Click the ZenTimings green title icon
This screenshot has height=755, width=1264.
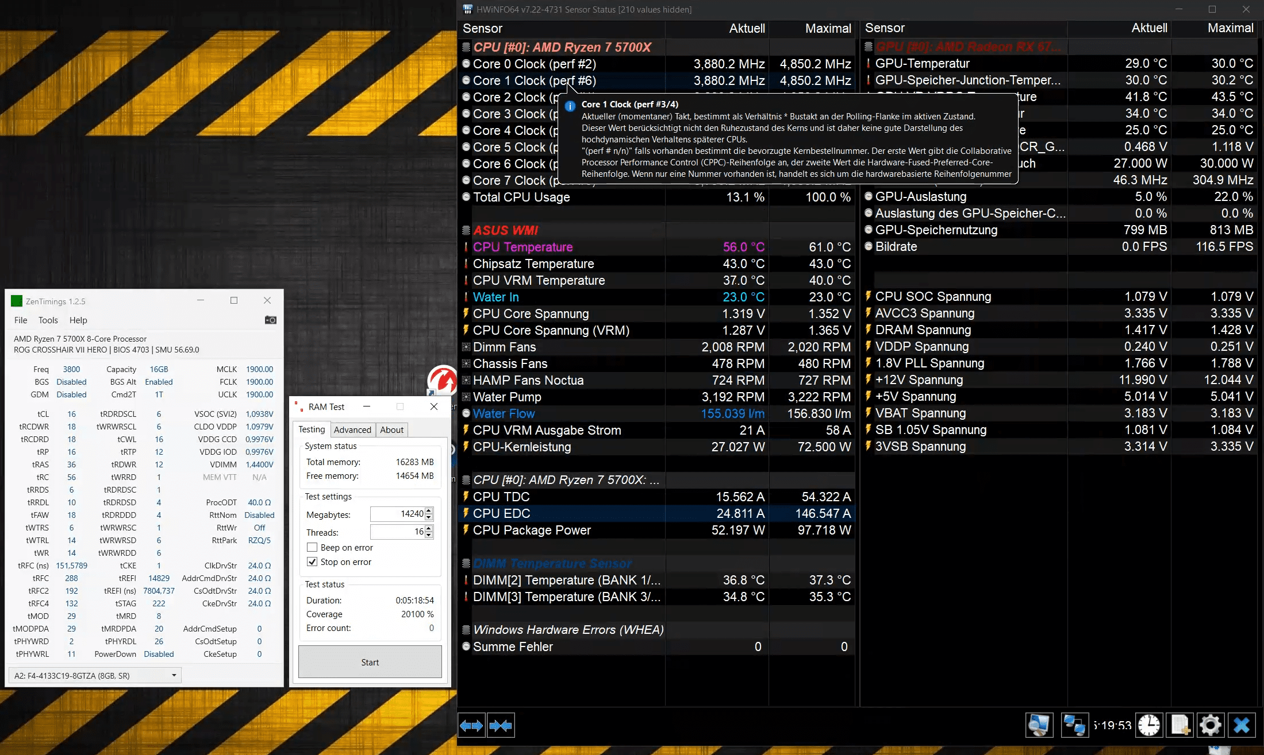(17, 301)
